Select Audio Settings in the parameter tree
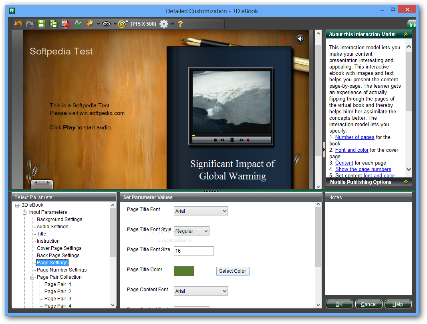 52,227
